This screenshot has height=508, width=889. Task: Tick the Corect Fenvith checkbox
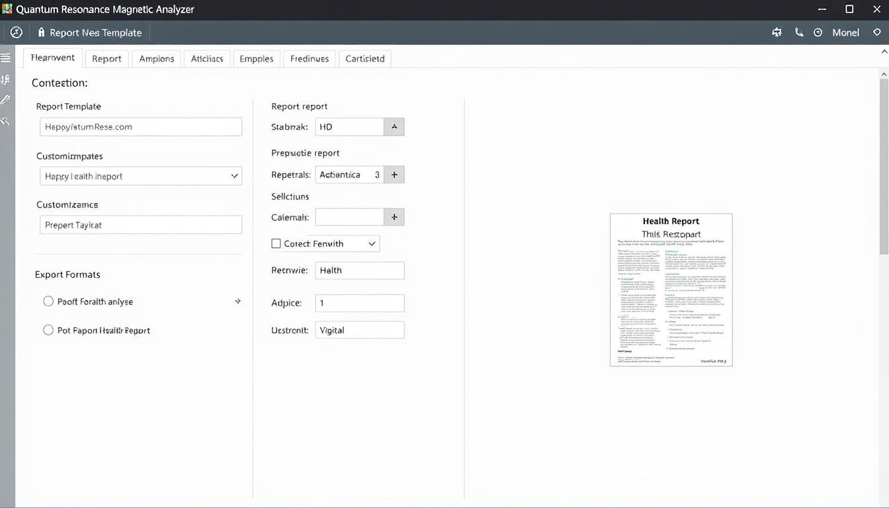pos(276,243)
